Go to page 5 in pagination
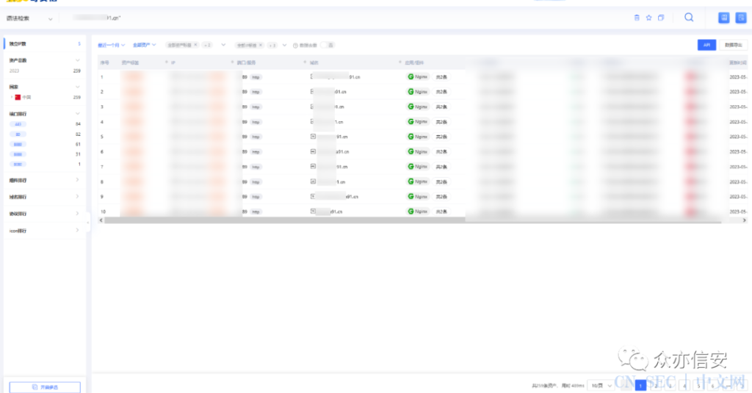This screenshot has height=393, width=752. [699, 386]
